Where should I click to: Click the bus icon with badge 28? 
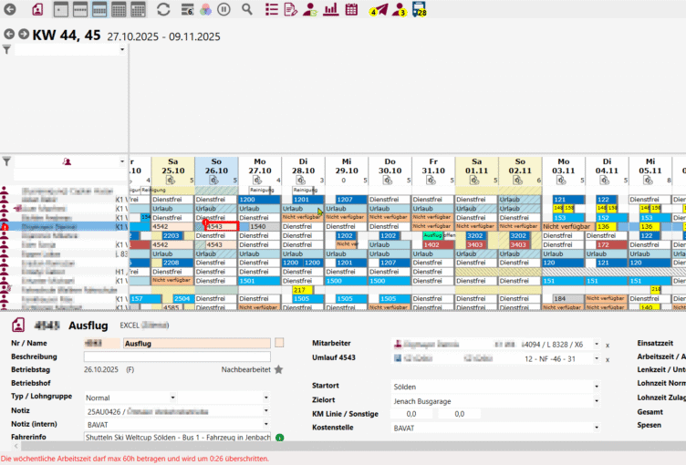coord(419,9)
